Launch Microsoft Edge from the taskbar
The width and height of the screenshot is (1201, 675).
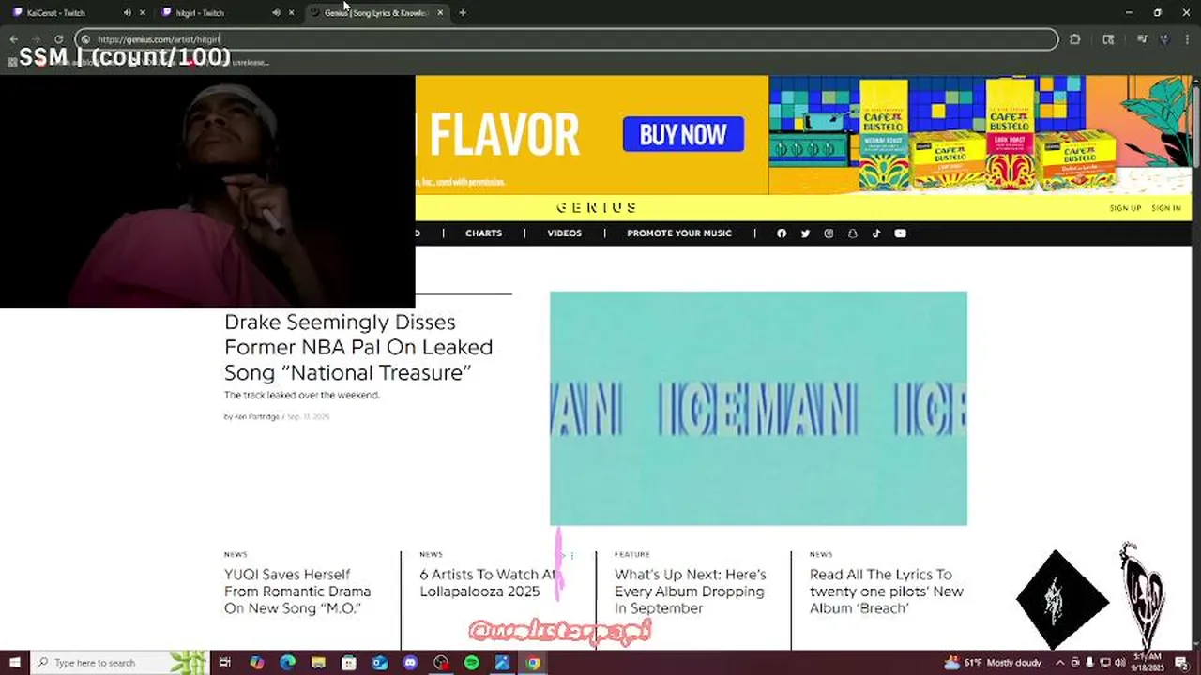(x=287, y=663)
